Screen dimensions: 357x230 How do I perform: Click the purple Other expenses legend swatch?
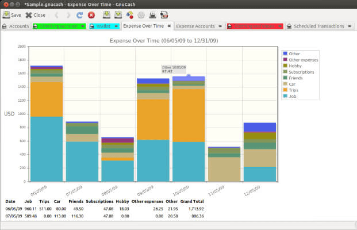click(285, 59)
